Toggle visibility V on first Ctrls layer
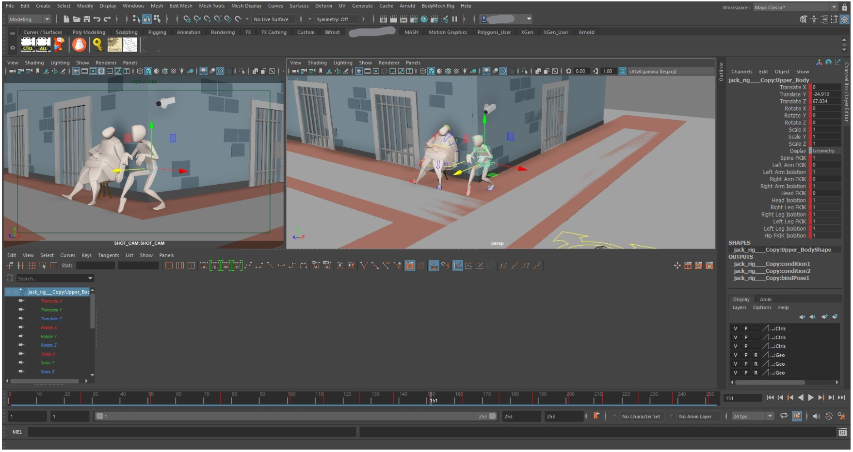Viewport: 853px width, 452px height. click(x=735, y=329)
